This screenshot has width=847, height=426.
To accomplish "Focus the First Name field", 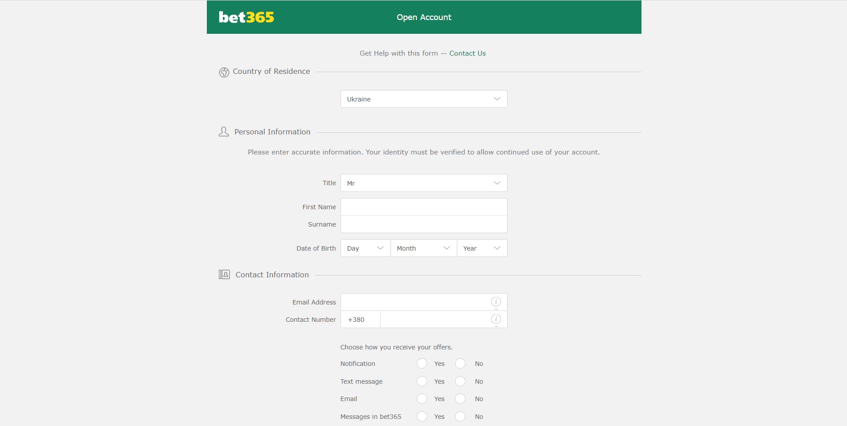I will pos(424,207).
